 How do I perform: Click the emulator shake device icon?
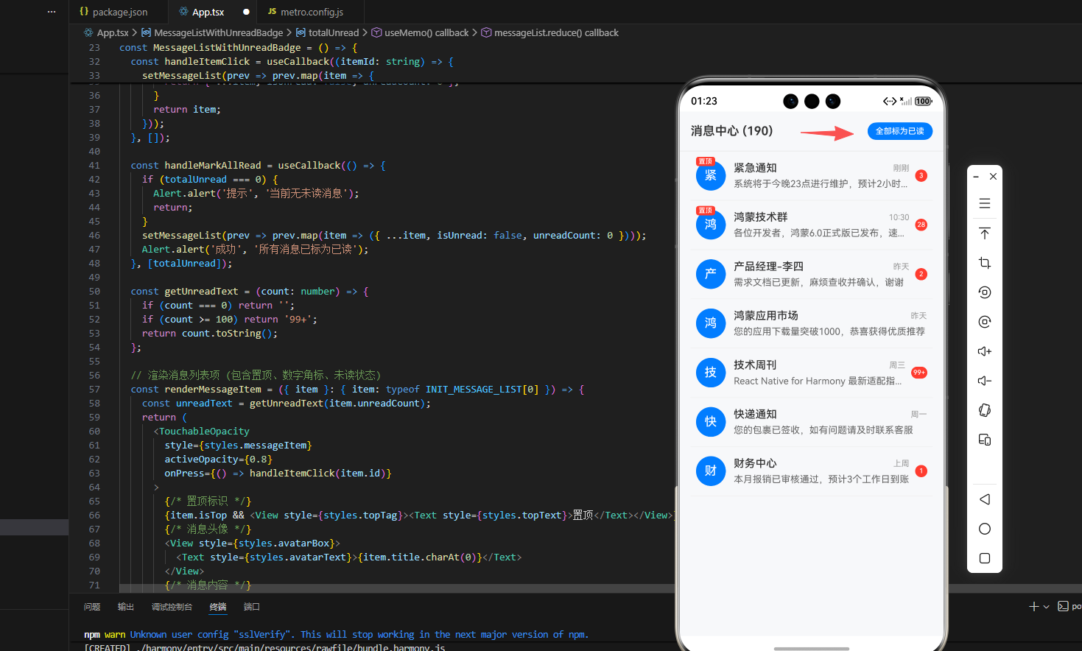point(984,410)
